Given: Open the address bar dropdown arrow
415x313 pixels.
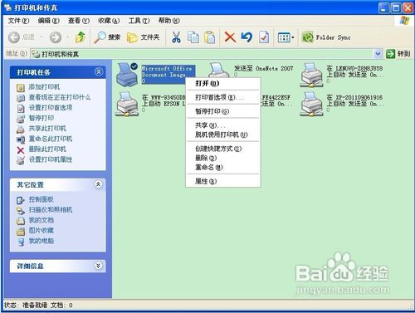Looking at the screenshot, I should [x=378, y=54].
